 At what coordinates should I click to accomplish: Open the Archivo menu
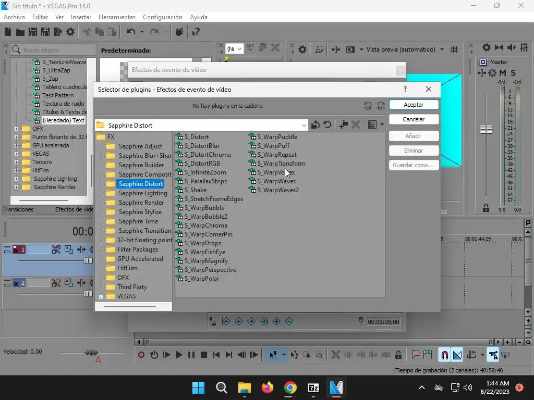14,17
